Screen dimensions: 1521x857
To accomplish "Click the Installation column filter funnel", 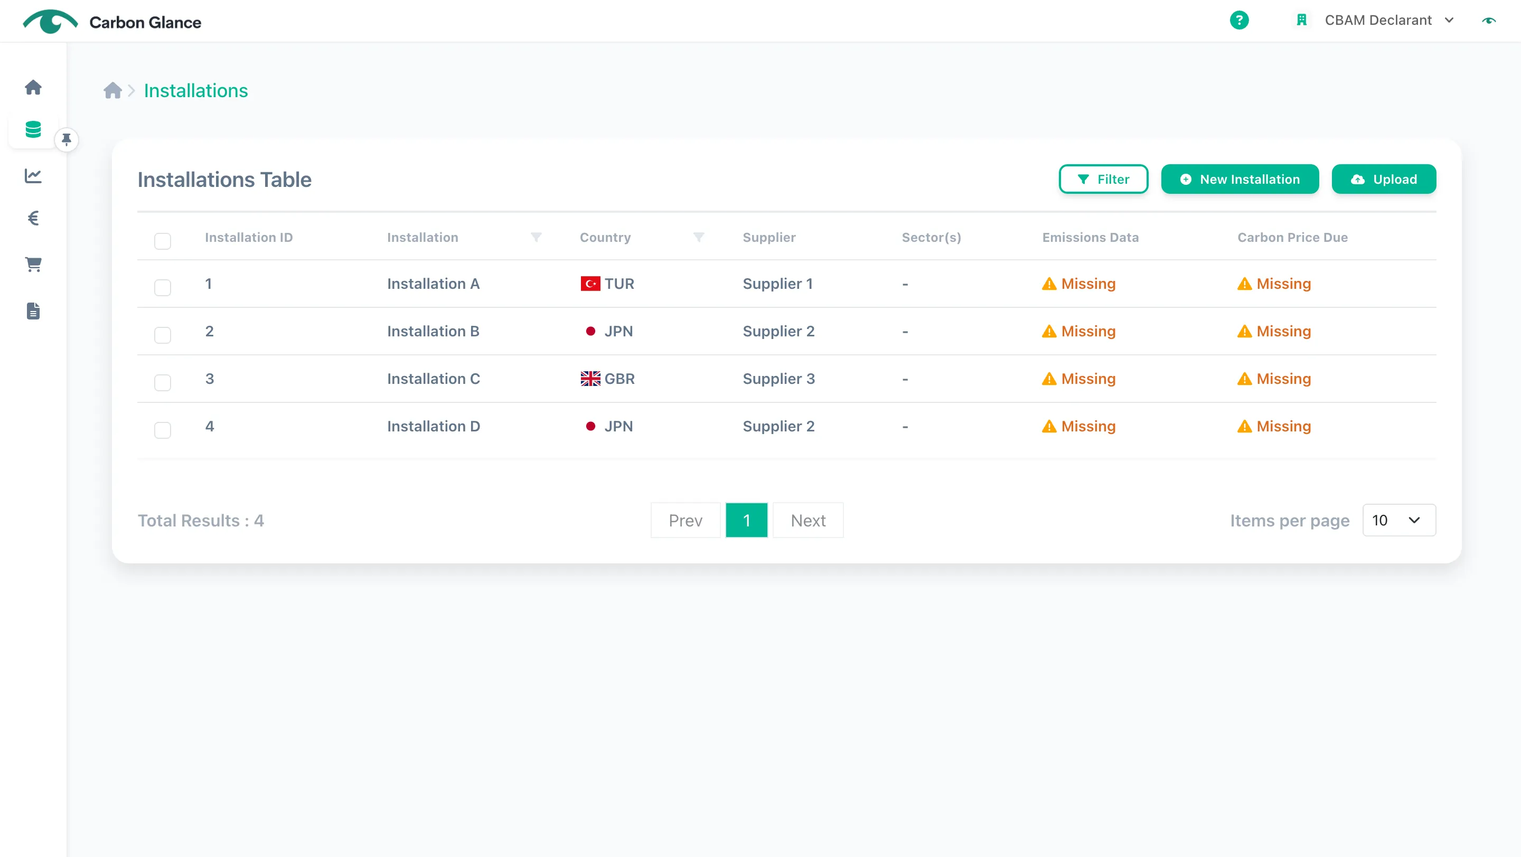I will tap(536, 237).
